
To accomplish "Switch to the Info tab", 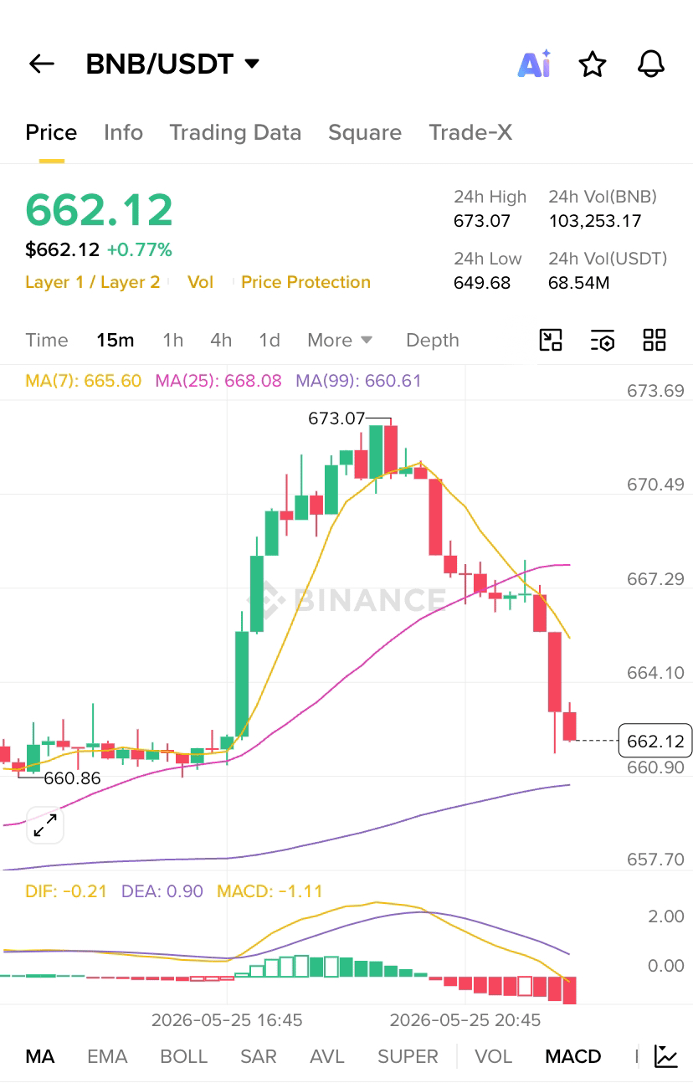I will point(123,132).
